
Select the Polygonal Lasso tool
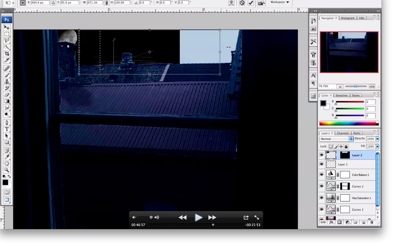pos(7,40)
